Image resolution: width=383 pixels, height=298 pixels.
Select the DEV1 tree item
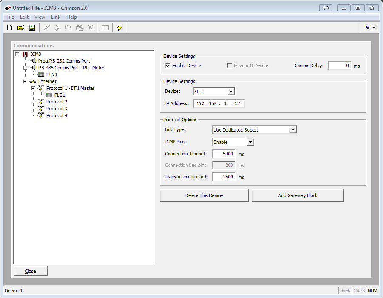(x=52, y=74)
